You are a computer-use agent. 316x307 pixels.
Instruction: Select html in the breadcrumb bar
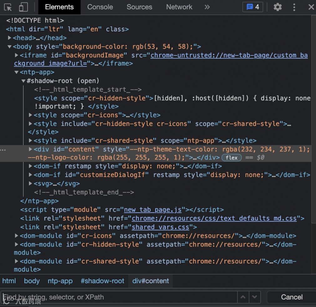pyautogui.click(x=9, y=281)
